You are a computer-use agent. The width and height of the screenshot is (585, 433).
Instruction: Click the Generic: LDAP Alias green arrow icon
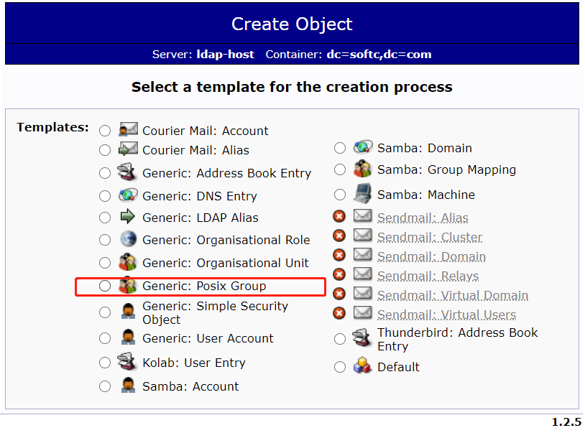(x=128, y=216)
